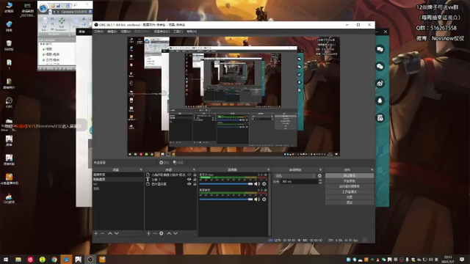Click the start recording button in controls
The height and width of the screenshot is (264, 470).
pos(350,181)
